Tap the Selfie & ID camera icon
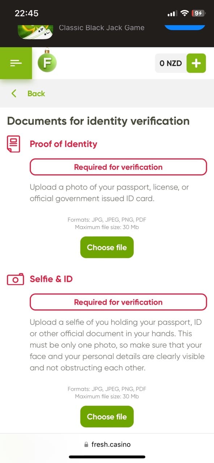This screenshot has width=214, height=463. tap(15, 279)
